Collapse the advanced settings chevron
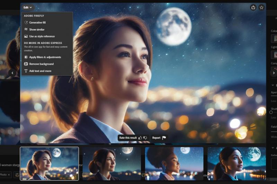Viewport: 277px width, 184px height. click(272, 148)
